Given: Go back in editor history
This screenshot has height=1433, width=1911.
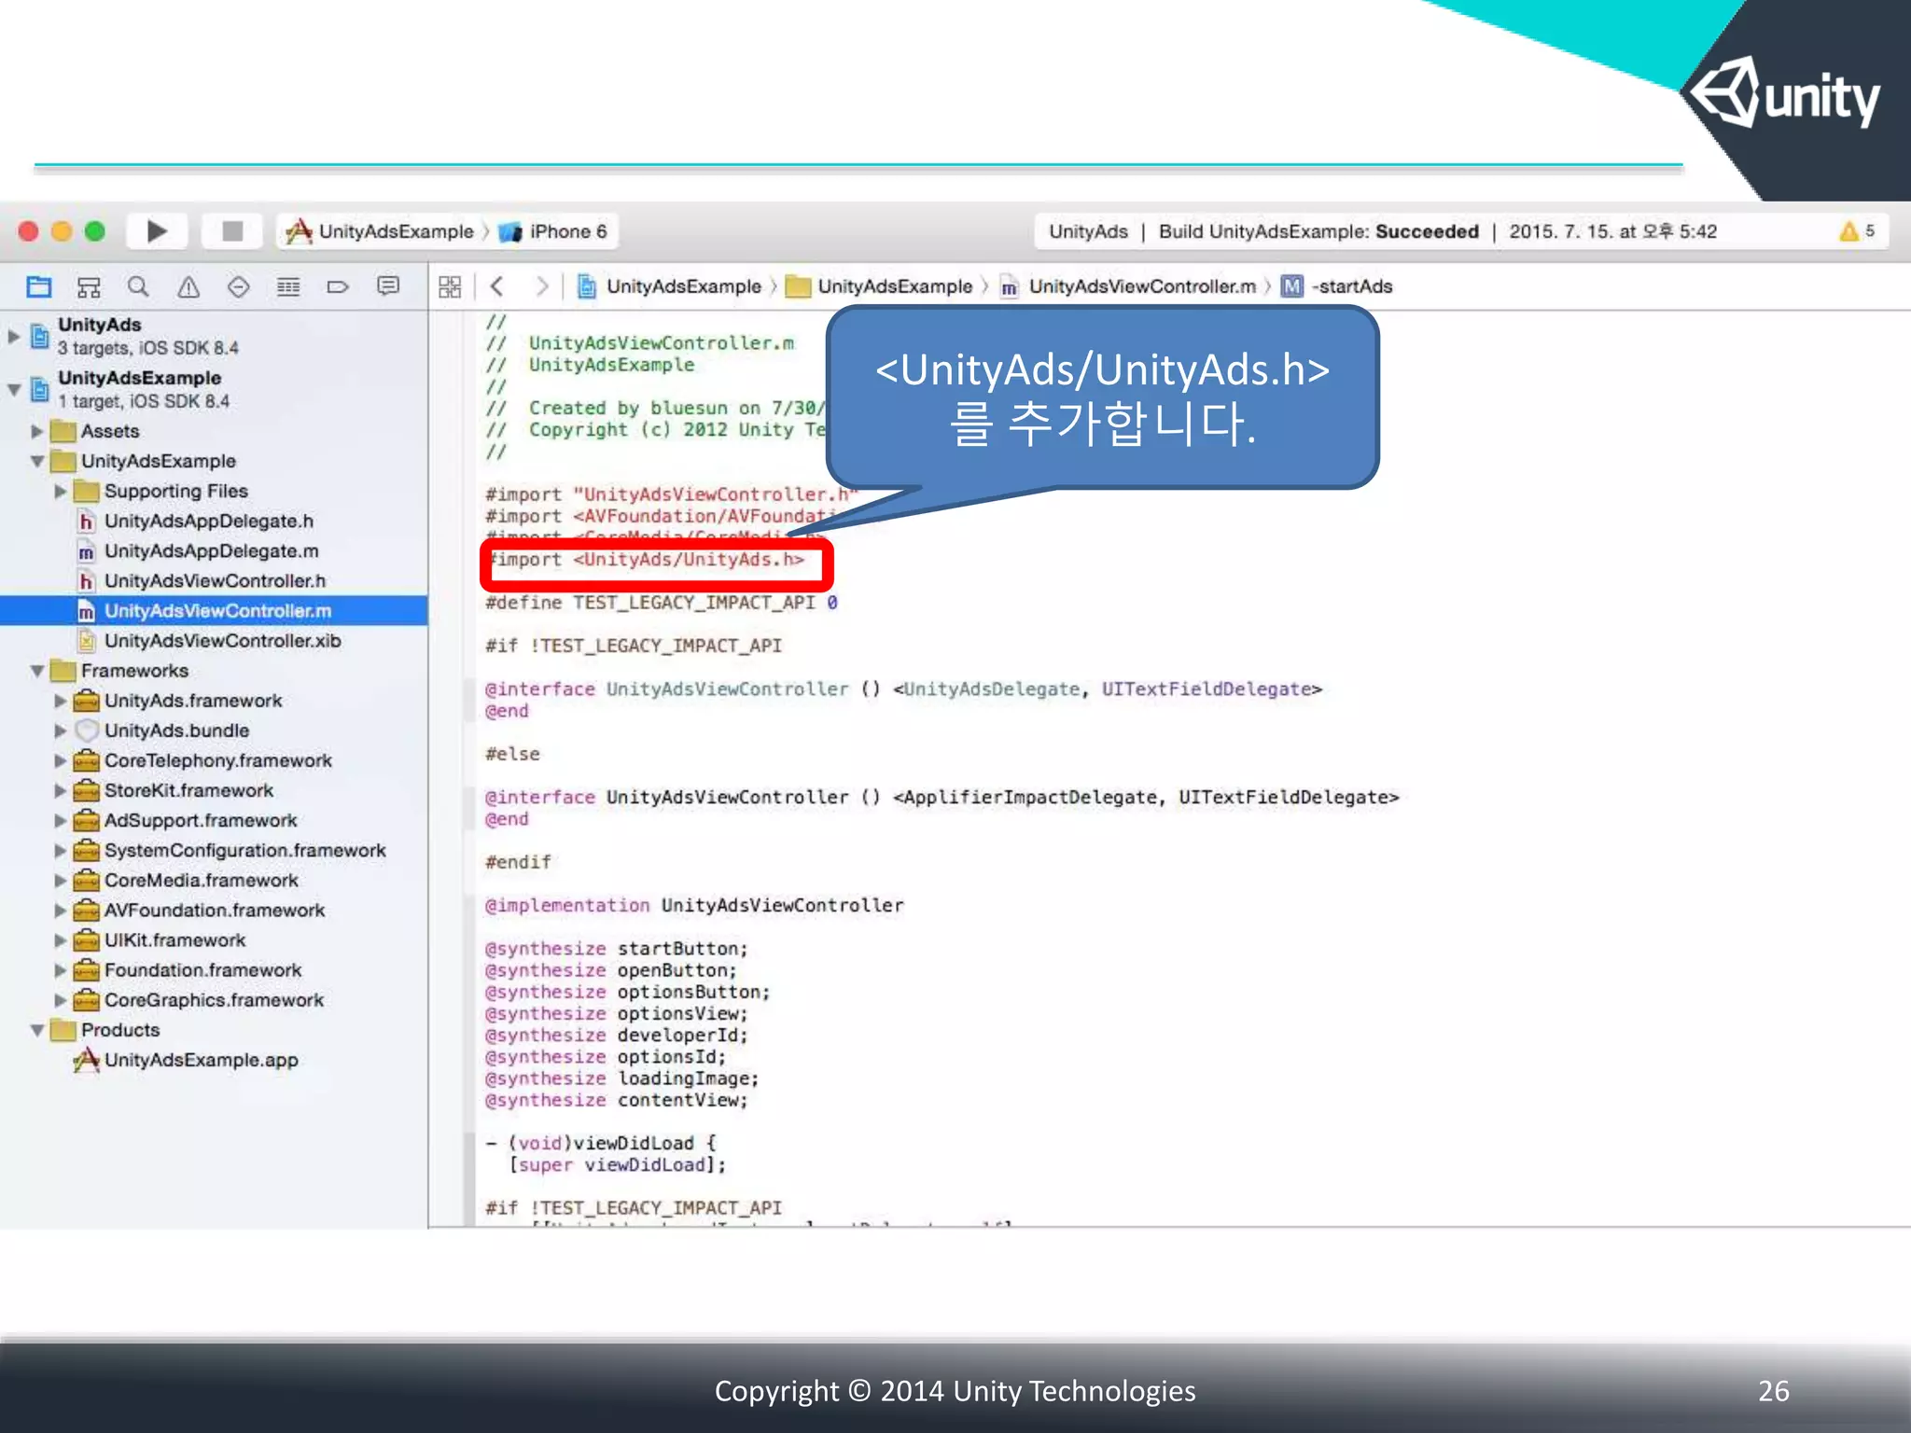Looking at the screenshot, I should pyautogui.click(x=497, y=286).
